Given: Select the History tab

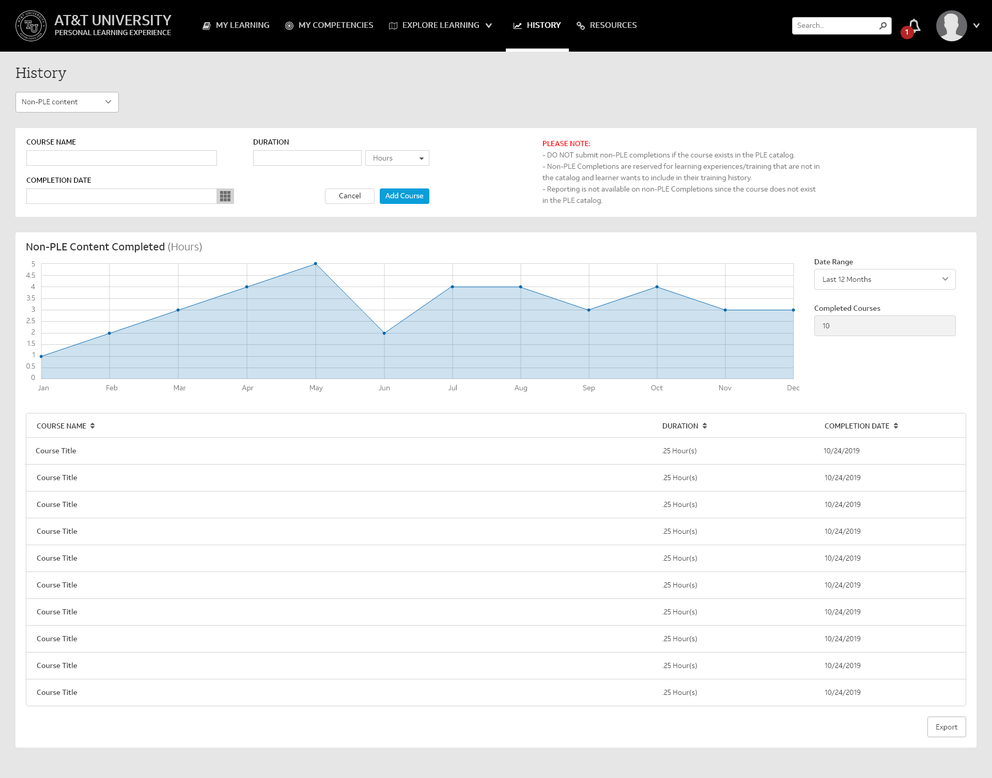Looking at the screenshot, I should [x=537, y=25].
